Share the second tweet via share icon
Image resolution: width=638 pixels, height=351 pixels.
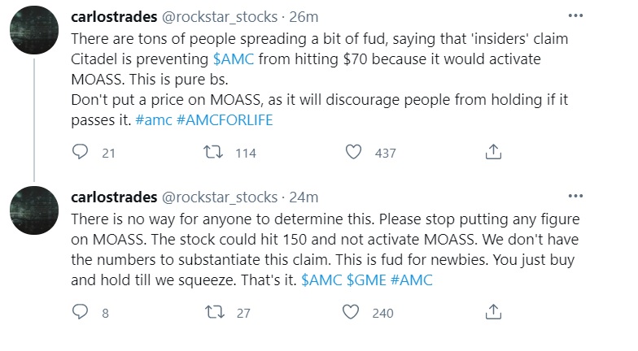pyautogui.click(x=492, y=312)
